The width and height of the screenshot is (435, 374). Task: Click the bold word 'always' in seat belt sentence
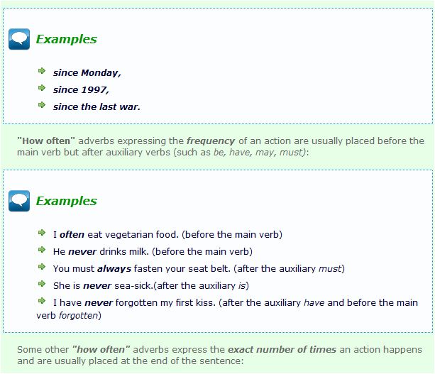tap(114, 268)
